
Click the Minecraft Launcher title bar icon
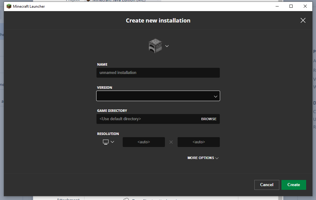tap(9, 6)
